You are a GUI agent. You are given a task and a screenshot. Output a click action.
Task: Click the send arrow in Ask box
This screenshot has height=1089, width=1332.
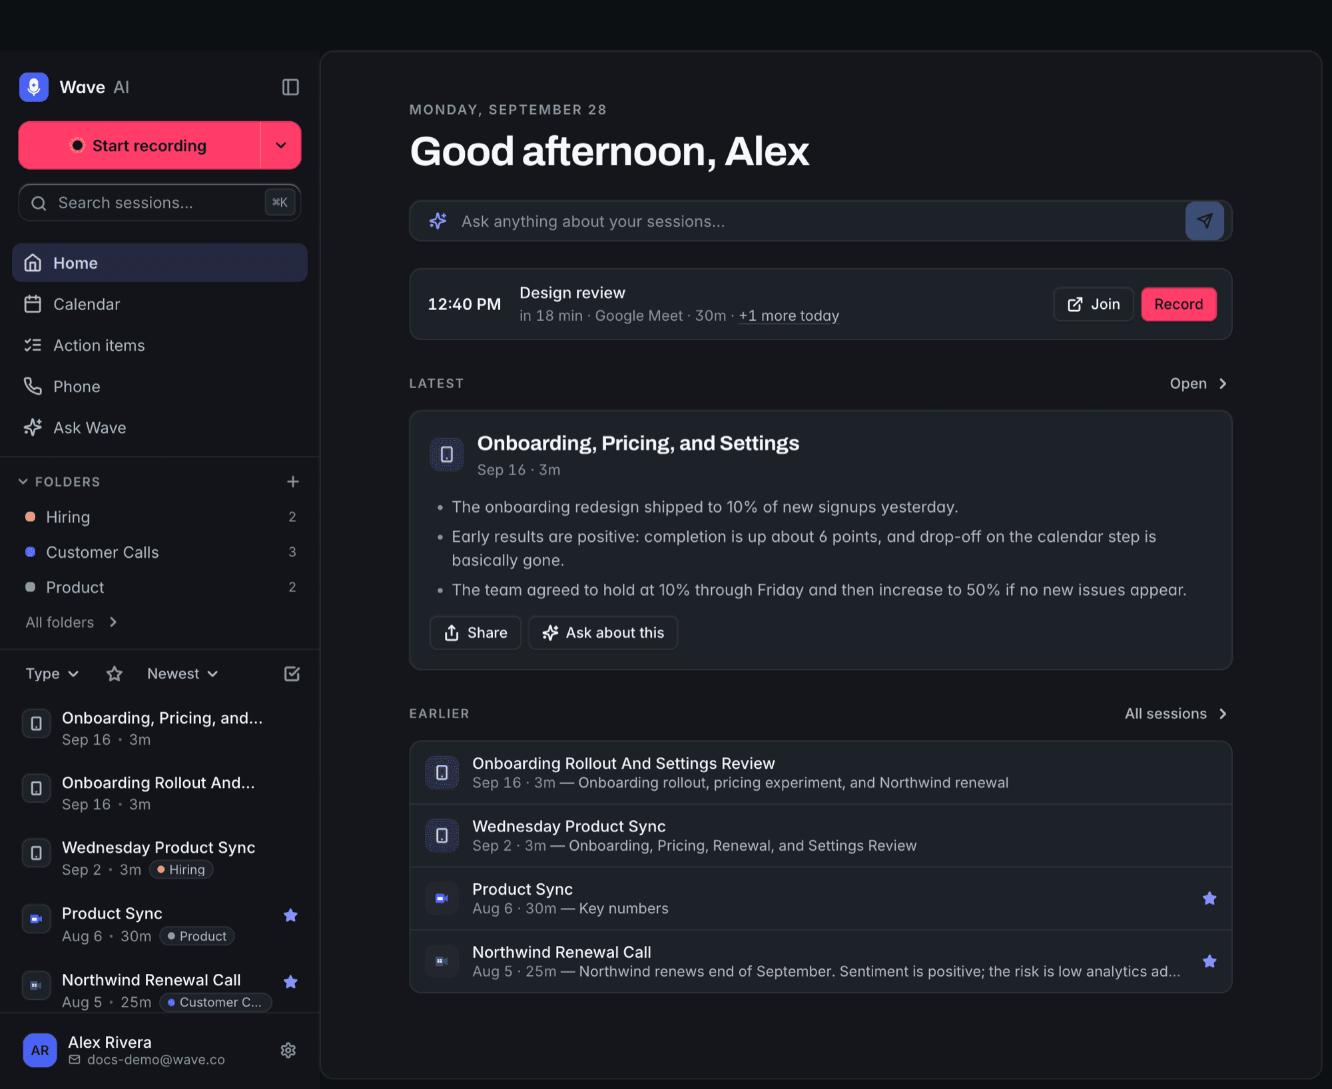click(x=1204, y=221)
